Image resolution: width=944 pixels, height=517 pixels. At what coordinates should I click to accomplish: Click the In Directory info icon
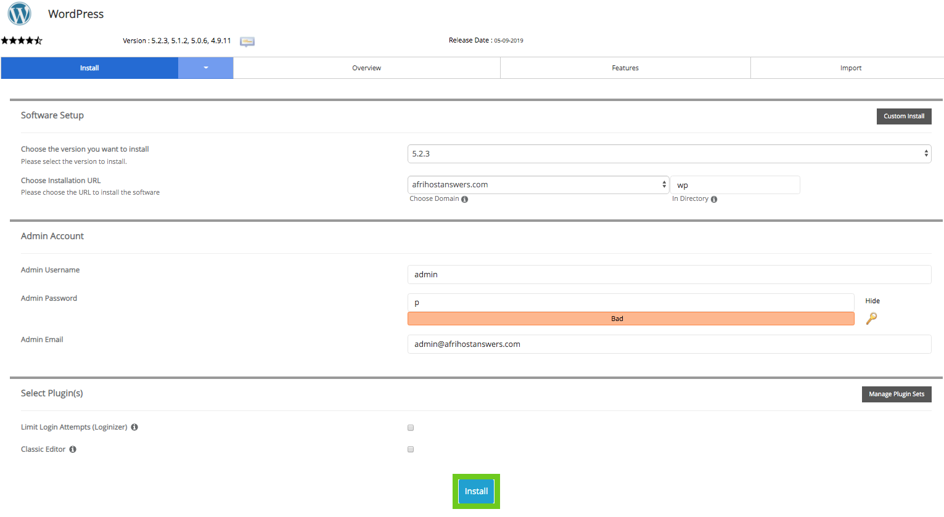pyautogui.click(x=714, y=199)
